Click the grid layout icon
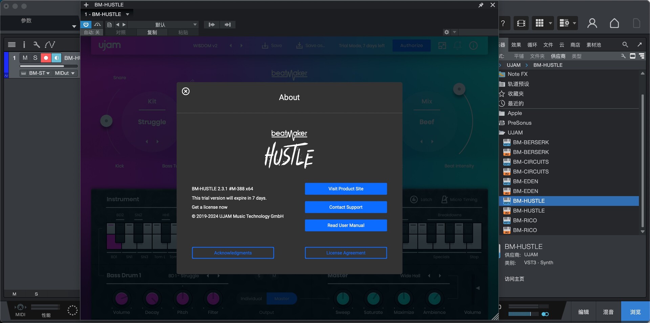This screenshot has width=650, height=323. coord(540,23)
